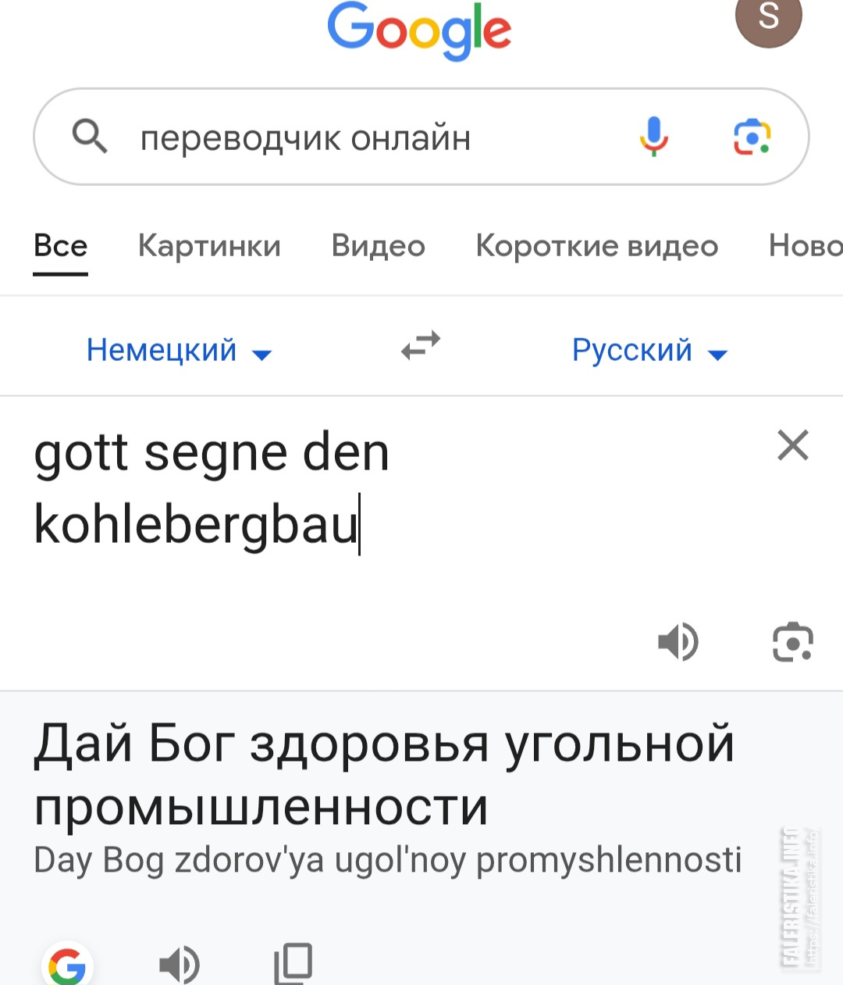Tap the voice search microphone icon

tap(653, 137)
